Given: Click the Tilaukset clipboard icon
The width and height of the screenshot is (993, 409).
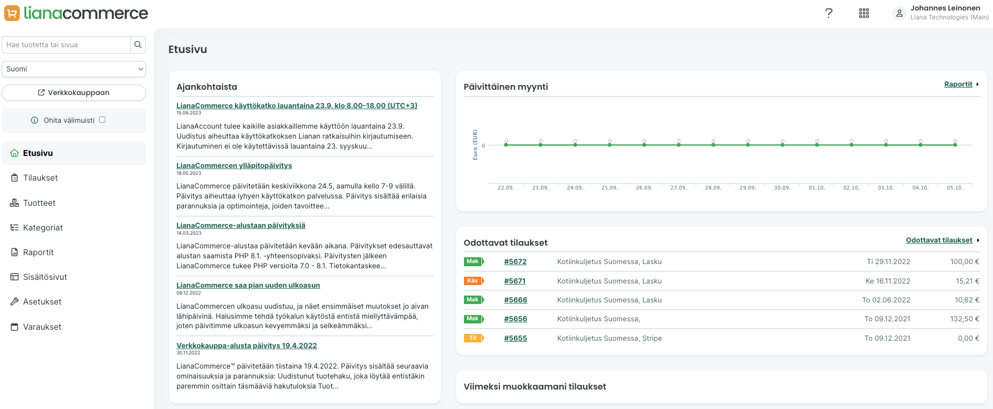Looking at the screenshot, I should tap(15, 178).
